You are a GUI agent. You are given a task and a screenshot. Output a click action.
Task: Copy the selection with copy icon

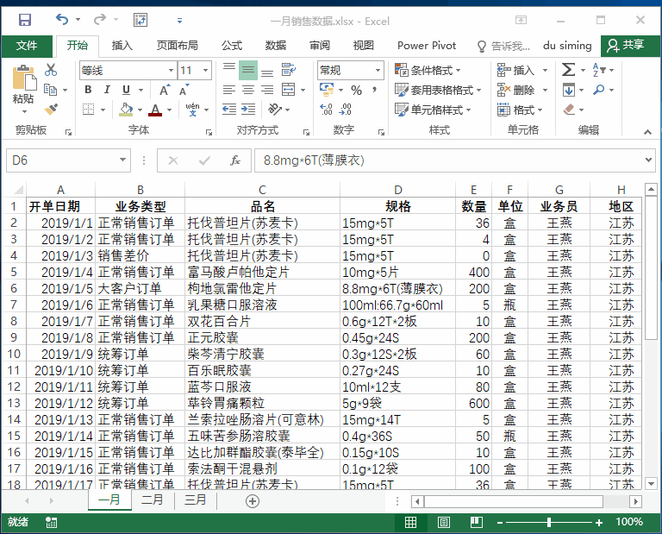(x=51, y=90)
